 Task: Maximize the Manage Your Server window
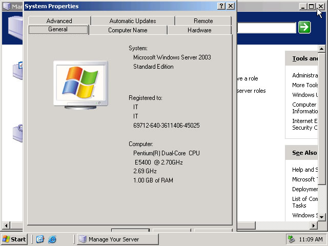(x=311, y=7)
